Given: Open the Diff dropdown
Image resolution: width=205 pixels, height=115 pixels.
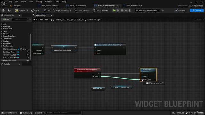Looking at the screenshot, I should (35, 11).
